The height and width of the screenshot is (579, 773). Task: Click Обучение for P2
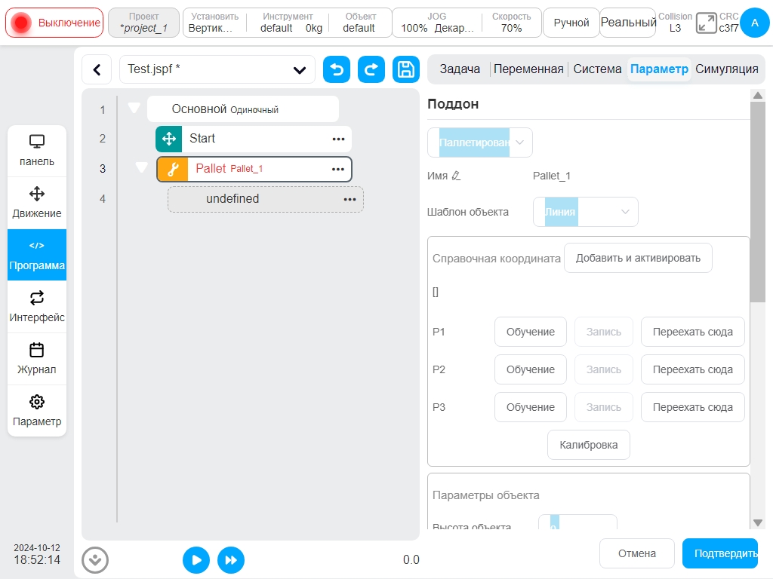click(531, 369)
